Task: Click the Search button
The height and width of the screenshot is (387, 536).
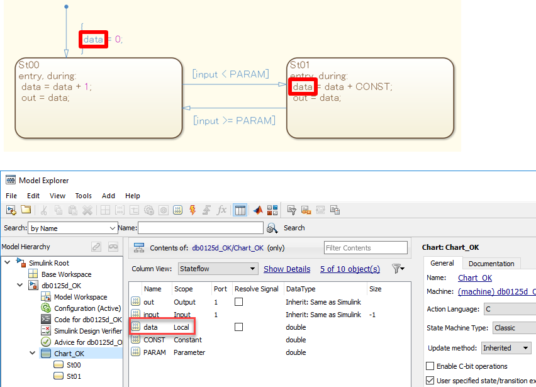Action: 294,228
